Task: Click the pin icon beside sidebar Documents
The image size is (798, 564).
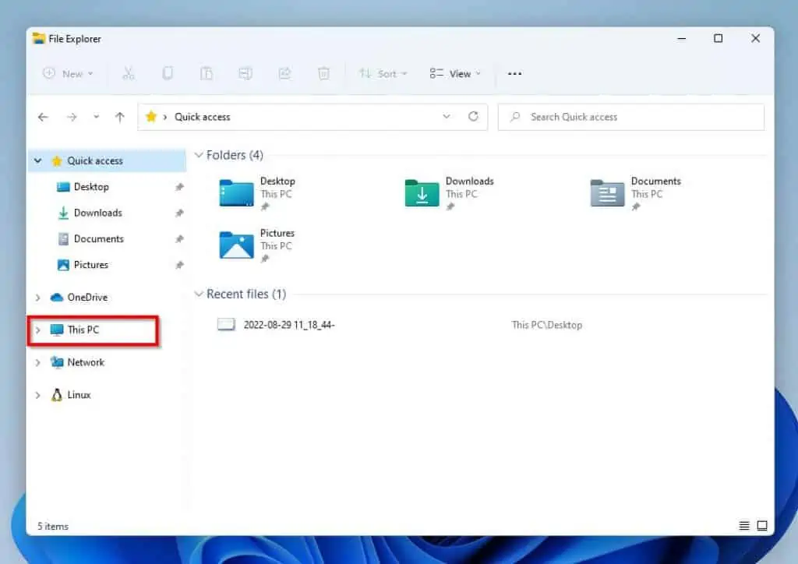Action: coord(179,239)
